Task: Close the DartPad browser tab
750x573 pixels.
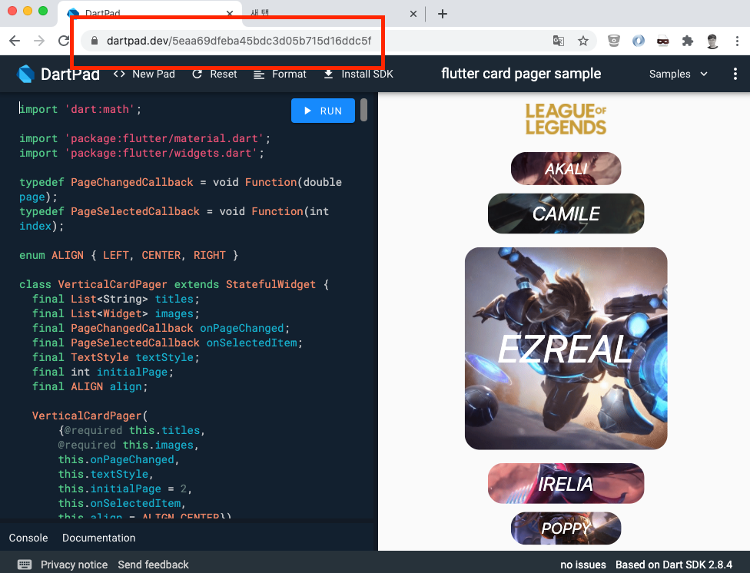Action: (230, 13)
